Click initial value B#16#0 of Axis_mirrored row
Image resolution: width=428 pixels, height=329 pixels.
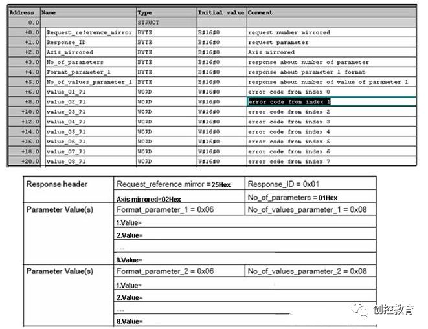tap(222, 52)
